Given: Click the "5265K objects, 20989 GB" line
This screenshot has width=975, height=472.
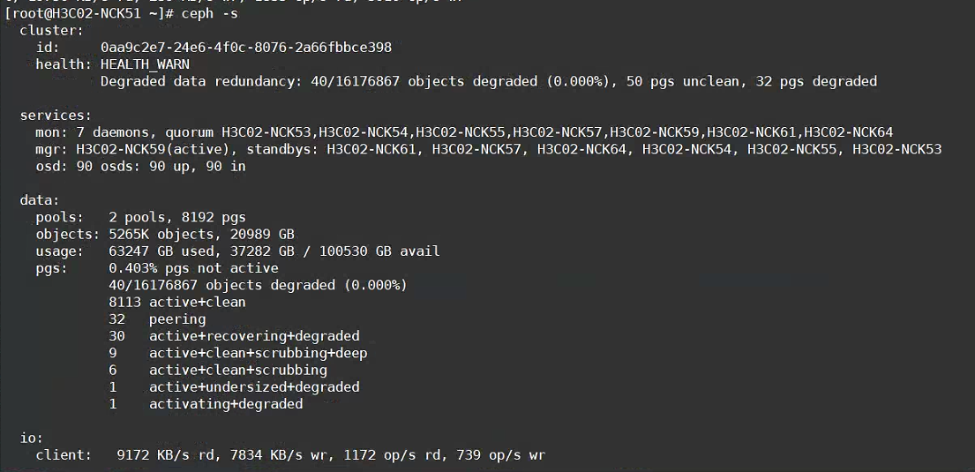Looking at the screenshot, I should pos(201,234).
